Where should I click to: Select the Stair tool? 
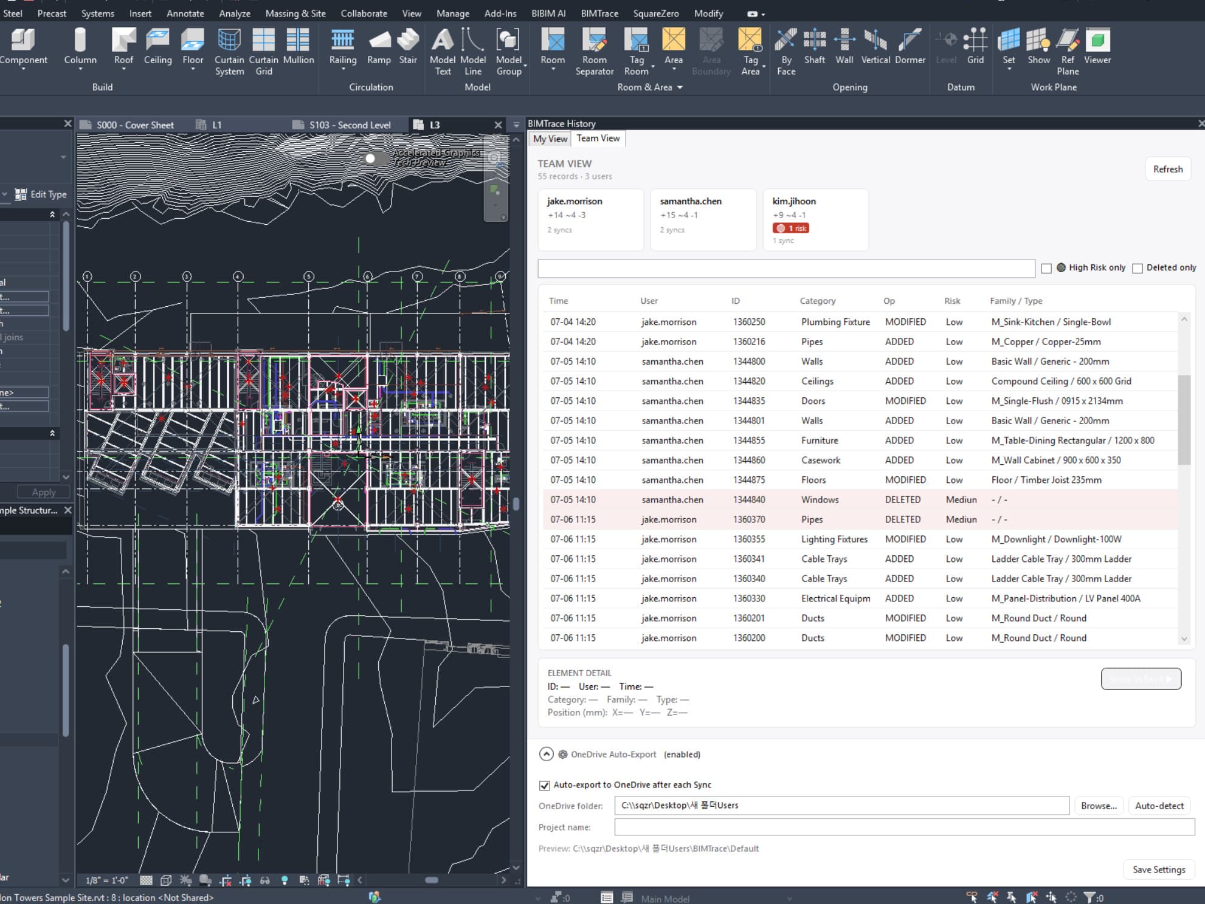click(408, 47)
